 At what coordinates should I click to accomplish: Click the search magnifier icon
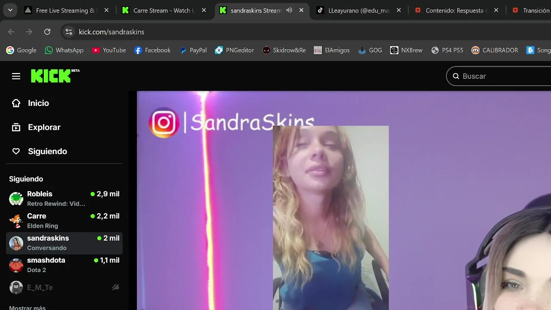coord(456,76)
